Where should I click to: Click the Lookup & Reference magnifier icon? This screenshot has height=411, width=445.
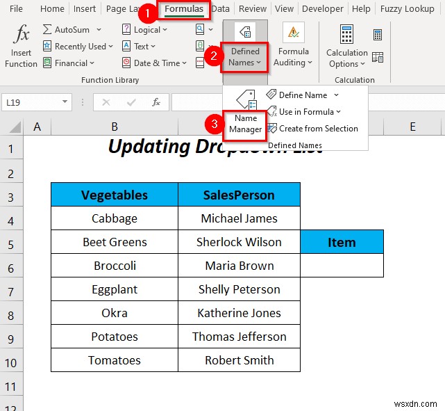pyautogui.click(x=200, y=29)
